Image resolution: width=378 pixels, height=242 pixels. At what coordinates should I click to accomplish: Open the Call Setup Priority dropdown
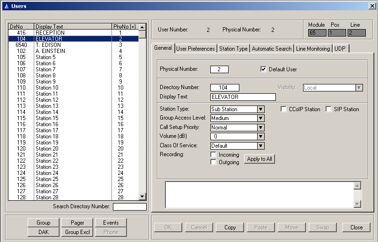click(261, 128)
